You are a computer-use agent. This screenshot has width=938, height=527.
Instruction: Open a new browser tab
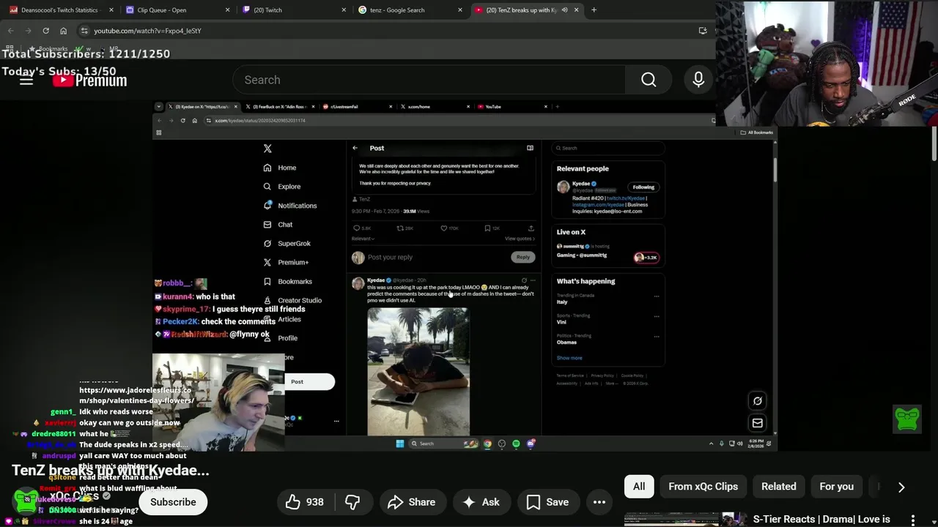(x=594, y=10)
